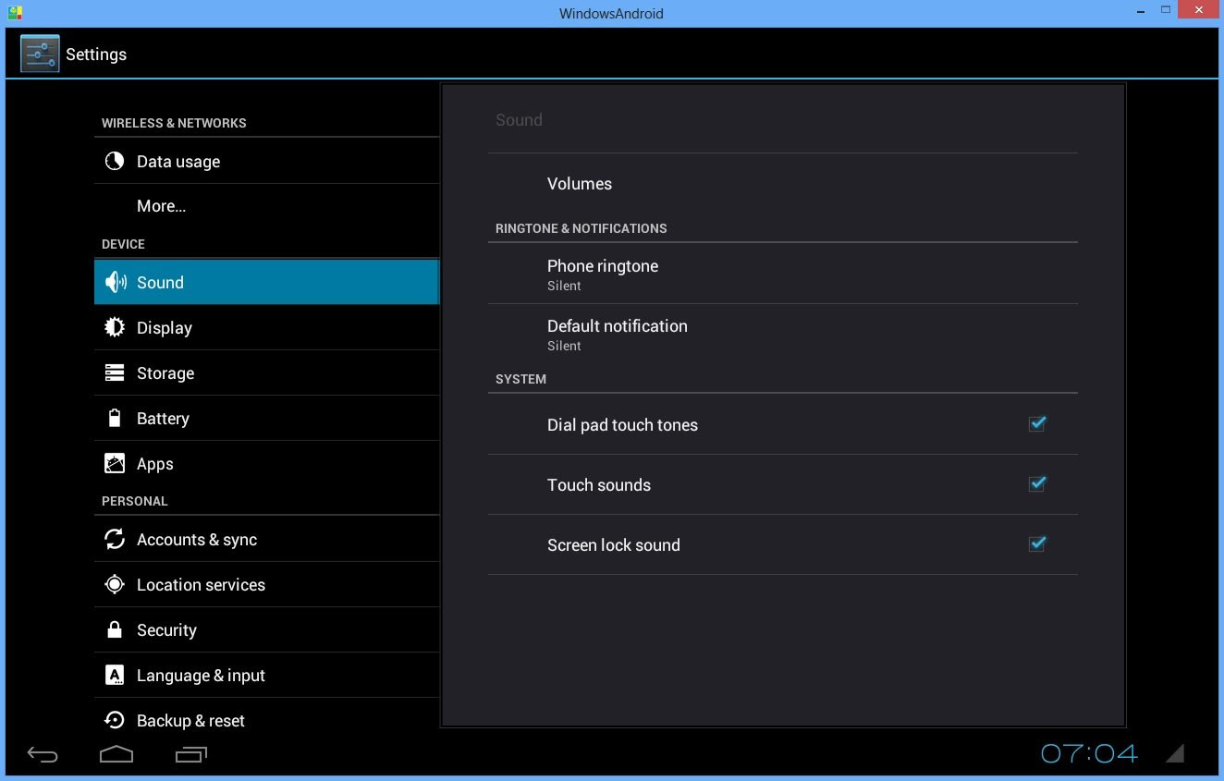Click the Settings app bar title
The height and width of the screenshot is (781, 1224).
pos(96,54)
